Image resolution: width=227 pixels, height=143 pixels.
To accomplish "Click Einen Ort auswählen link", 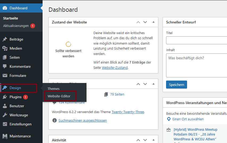I will (188, 119).
